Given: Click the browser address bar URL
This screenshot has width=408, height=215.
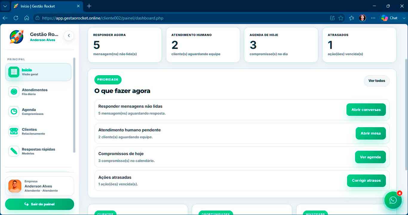Looking at the screenshot, I should [103, 18].
